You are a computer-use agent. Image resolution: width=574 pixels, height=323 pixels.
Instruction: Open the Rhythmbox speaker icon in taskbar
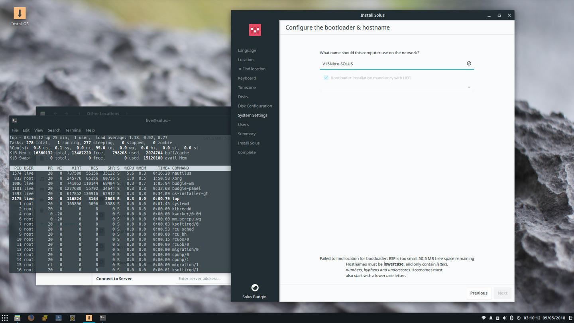tap(72, 318)
